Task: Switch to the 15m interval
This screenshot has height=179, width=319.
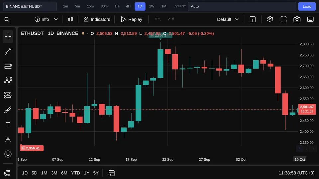Action: click(x=90, y=6)
